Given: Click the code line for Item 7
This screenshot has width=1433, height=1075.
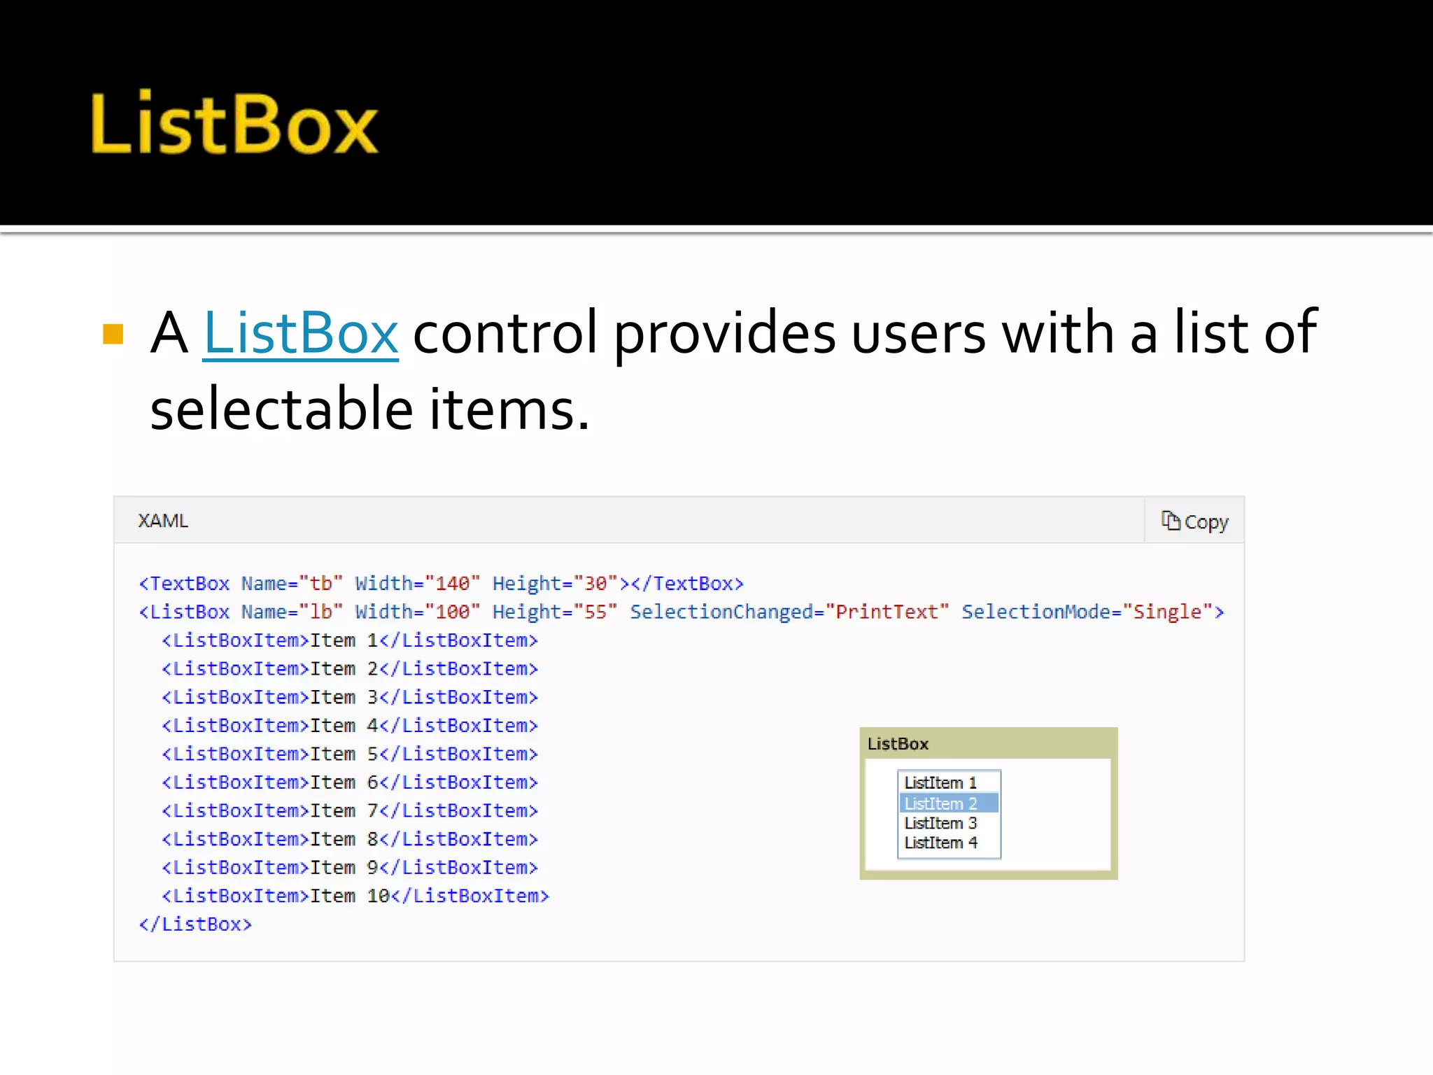Looking at the screenshot, I should (x=350, y=810).
